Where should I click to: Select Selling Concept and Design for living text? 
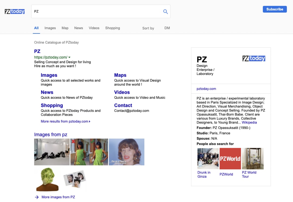click(x=62, y=62)
